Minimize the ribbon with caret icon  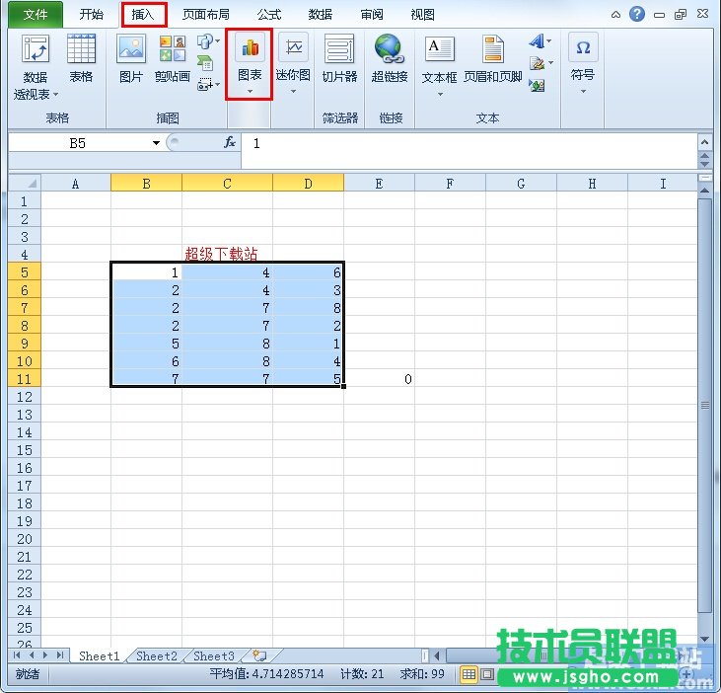coord(615,15)
